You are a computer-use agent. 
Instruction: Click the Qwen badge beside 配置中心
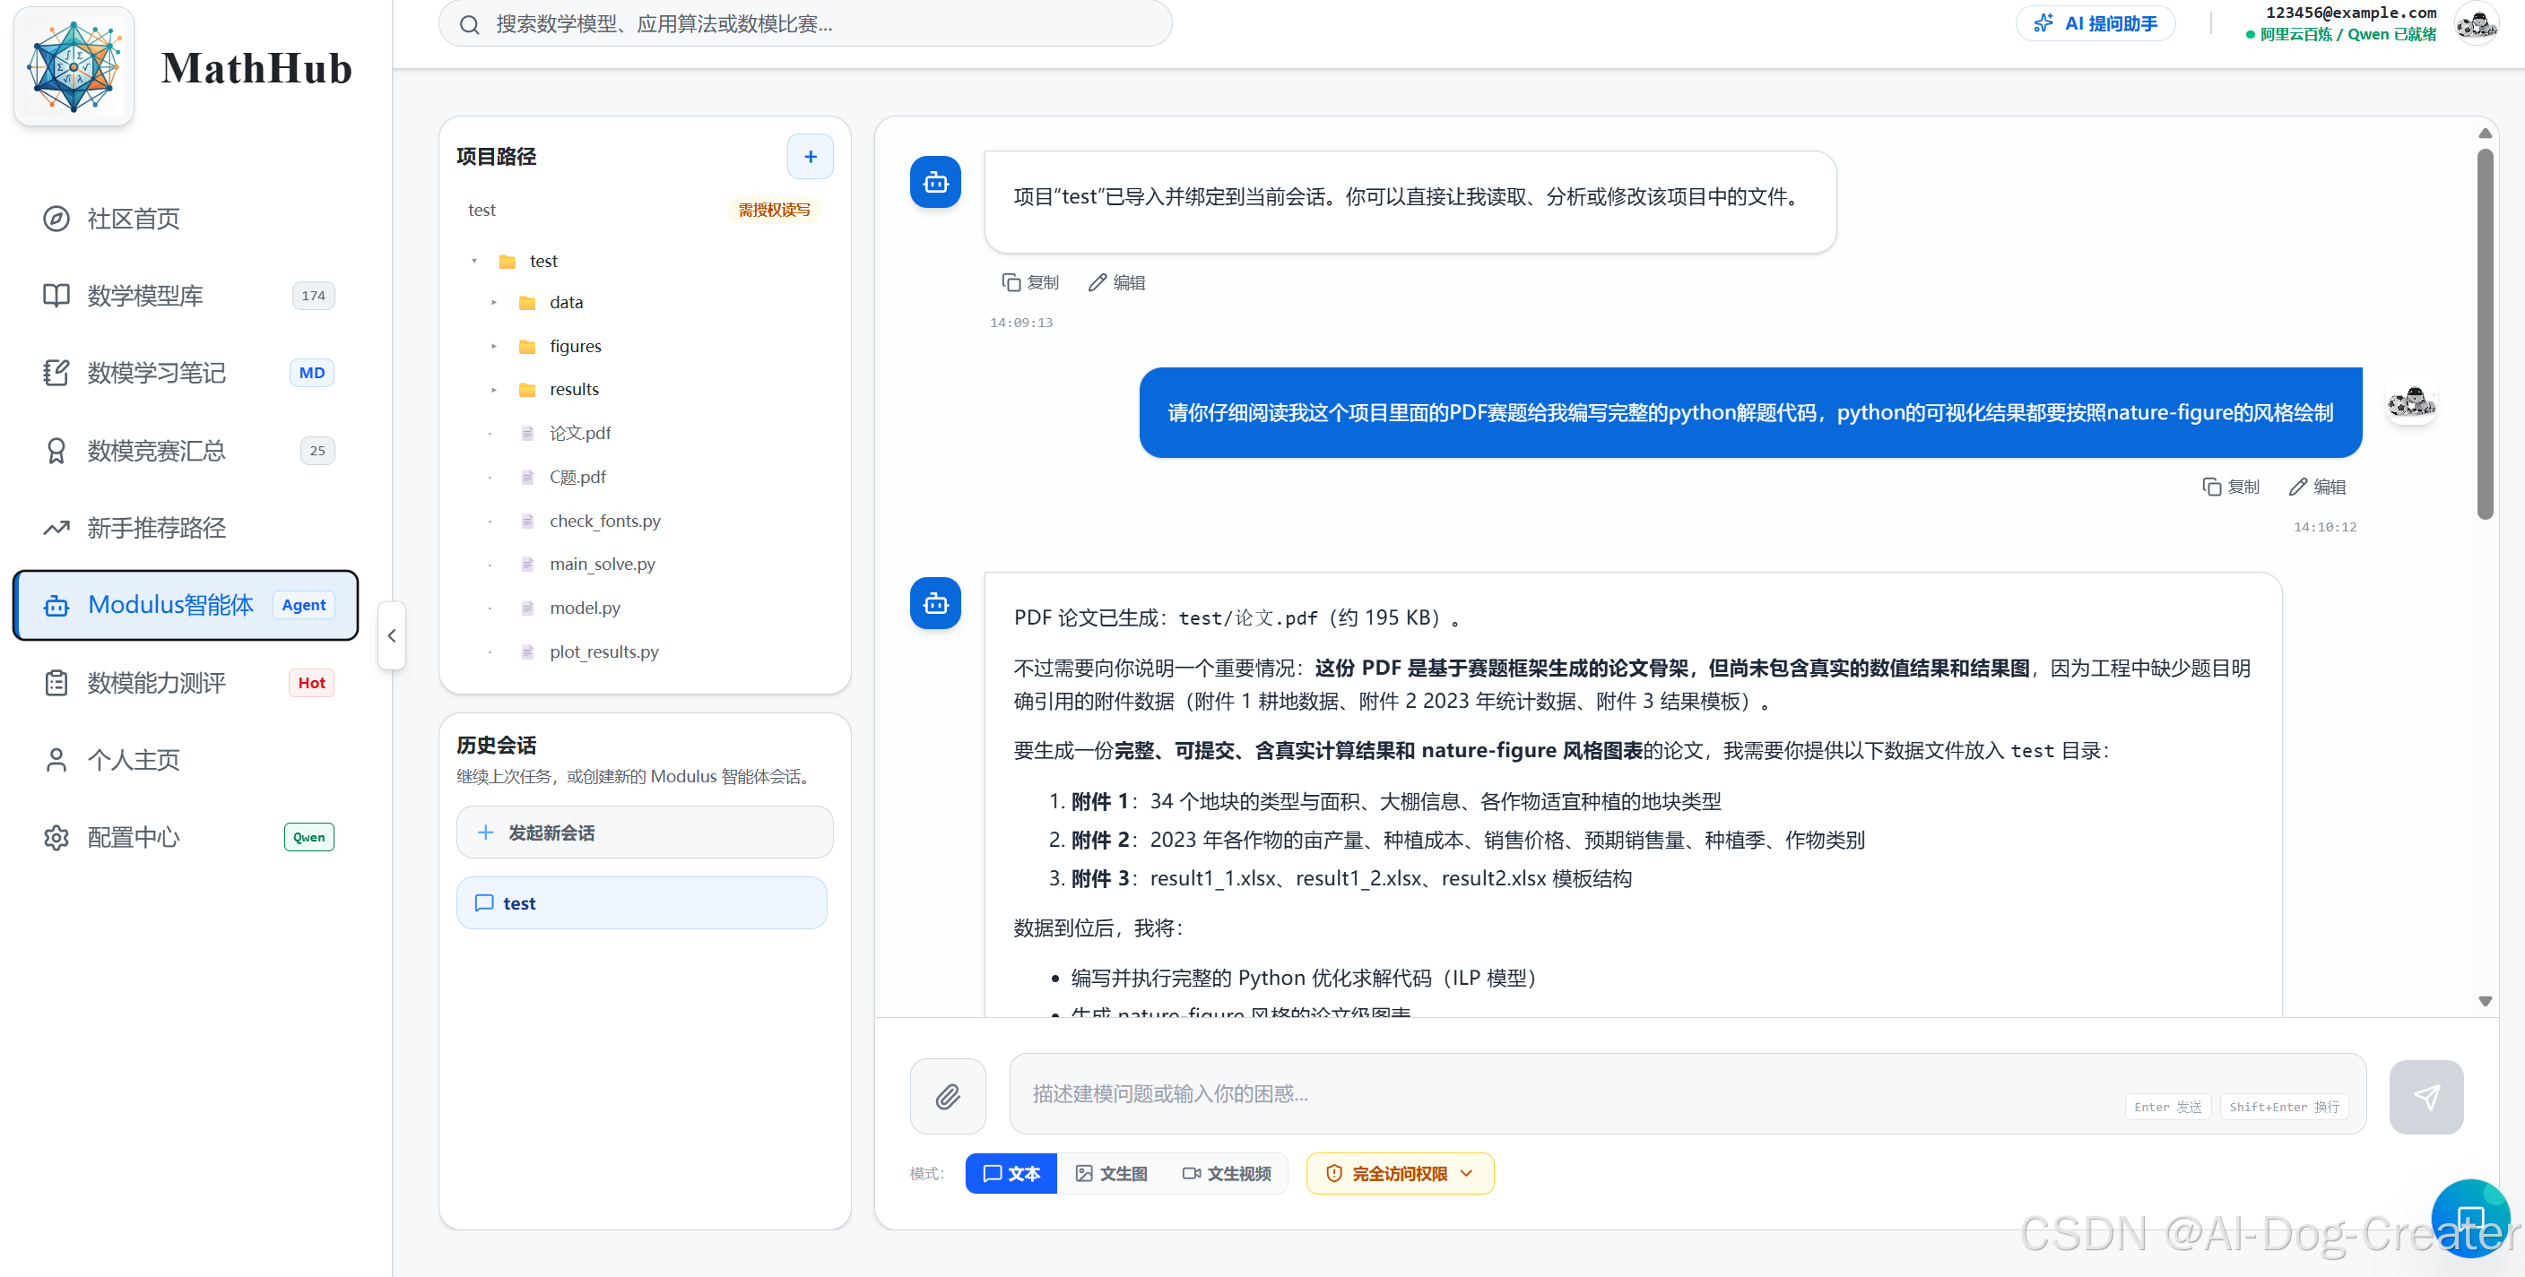pos(308,837)
